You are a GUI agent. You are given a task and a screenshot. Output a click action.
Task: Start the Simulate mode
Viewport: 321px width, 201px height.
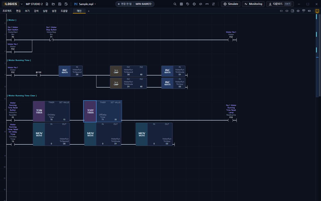[231, 4]
